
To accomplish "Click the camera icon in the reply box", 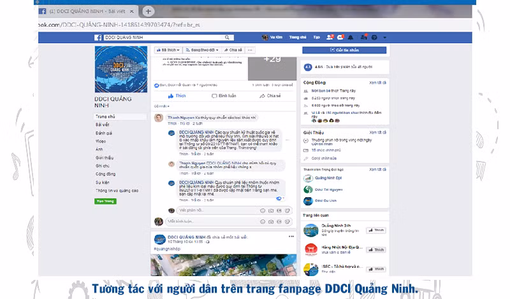I will click(x=271, y=211).
